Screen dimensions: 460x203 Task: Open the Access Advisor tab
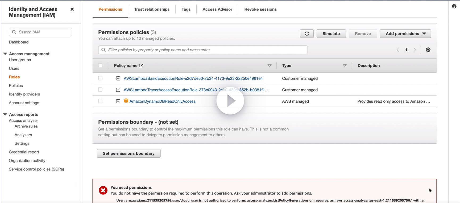[x=217, y=9]
